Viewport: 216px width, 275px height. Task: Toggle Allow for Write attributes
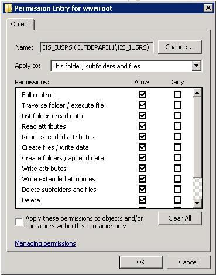click(142, 169)
